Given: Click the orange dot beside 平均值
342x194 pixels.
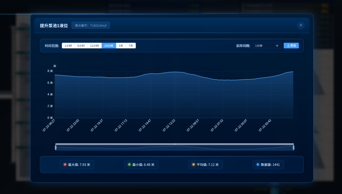Looking at the screenshot, I should (x=193, y=165).
